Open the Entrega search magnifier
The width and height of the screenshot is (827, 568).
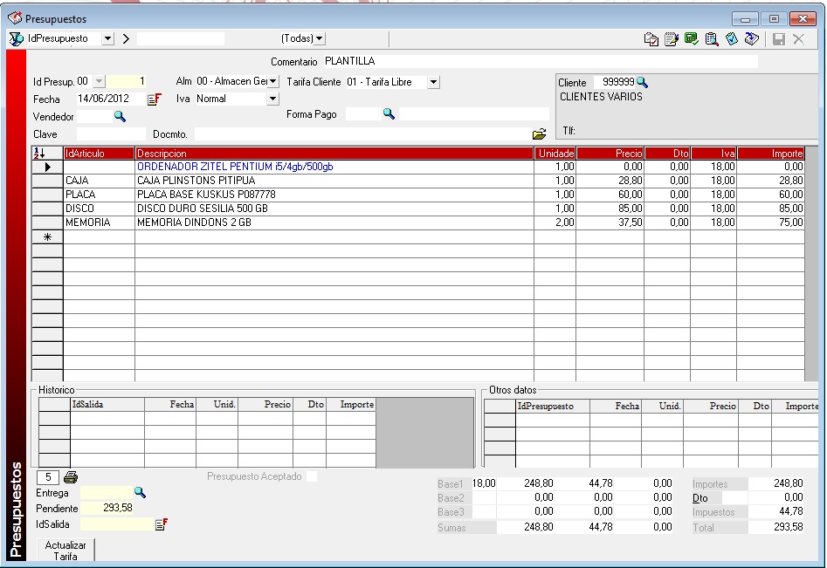(x=140, y=493)
